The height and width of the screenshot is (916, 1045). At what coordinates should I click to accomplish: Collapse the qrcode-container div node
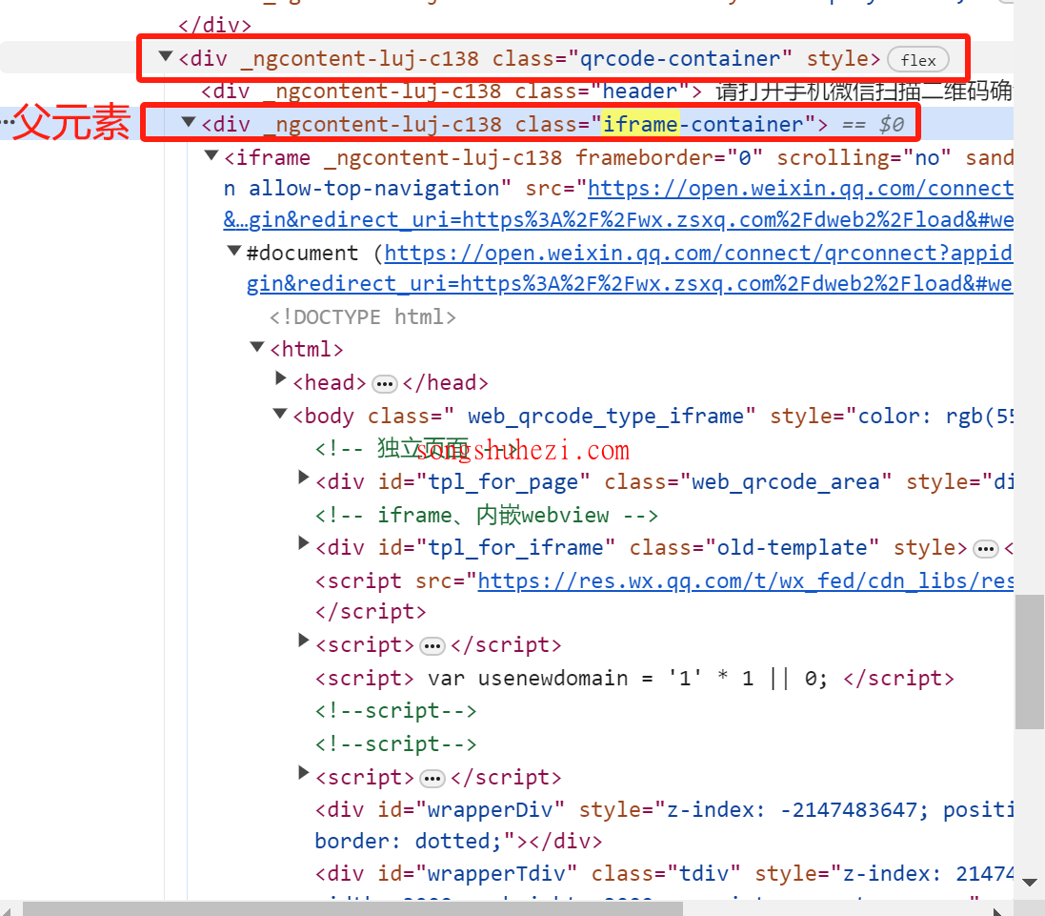tap(166, 56)
